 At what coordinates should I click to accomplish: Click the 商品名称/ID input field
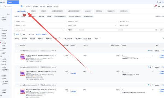pos(92,21)
